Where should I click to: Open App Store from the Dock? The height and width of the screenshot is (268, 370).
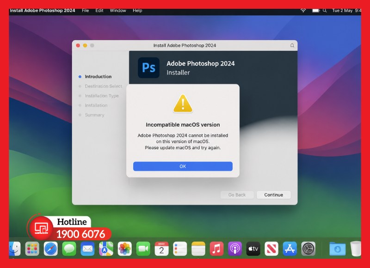tap(290, 249)
